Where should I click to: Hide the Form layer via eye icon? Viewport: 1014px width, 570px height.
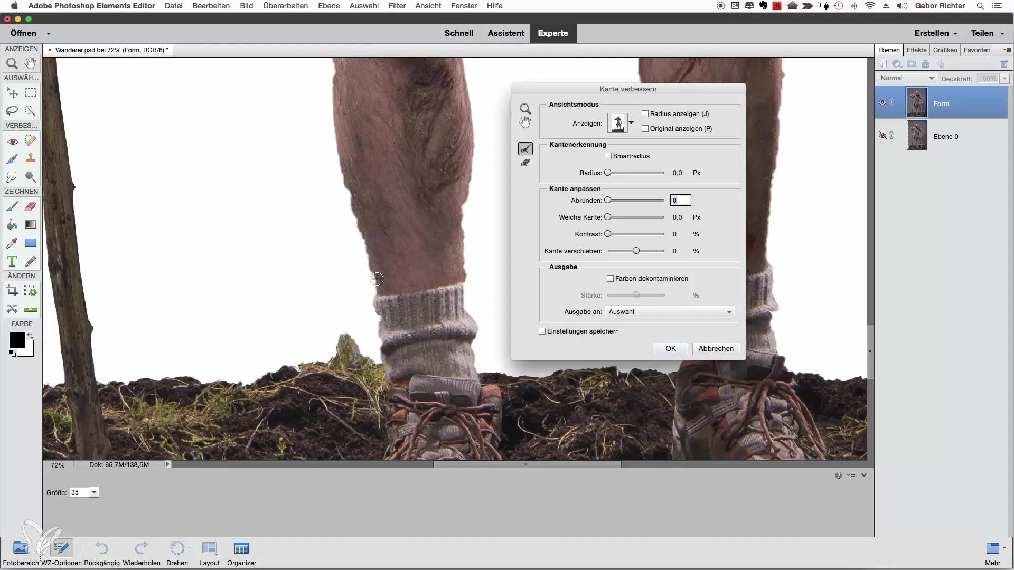(x=882, y=103)
